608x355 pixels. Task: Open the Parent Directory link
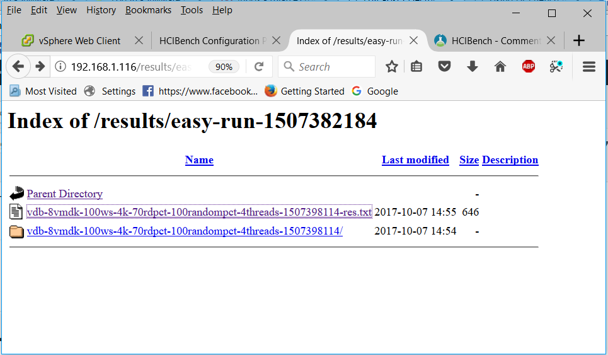tap(65, 194)
